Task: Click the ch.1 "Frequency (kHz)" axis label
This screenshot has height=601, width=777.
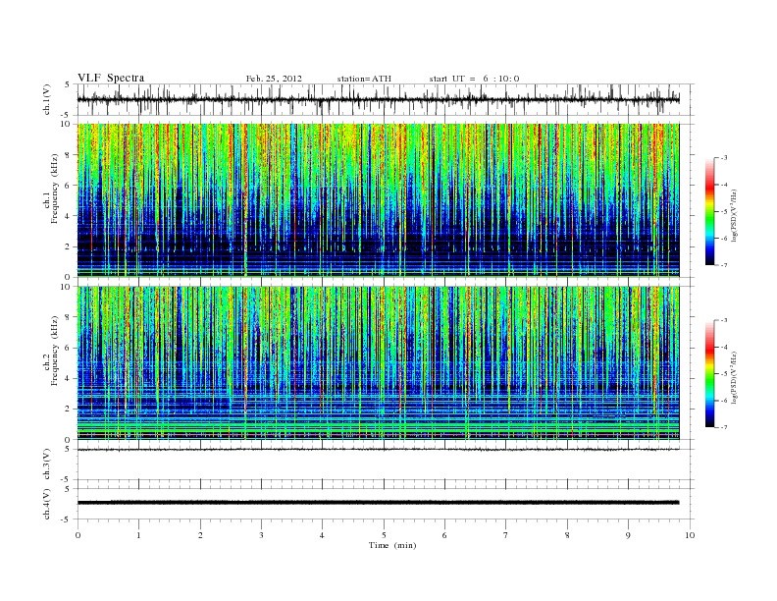Action: 55,189
